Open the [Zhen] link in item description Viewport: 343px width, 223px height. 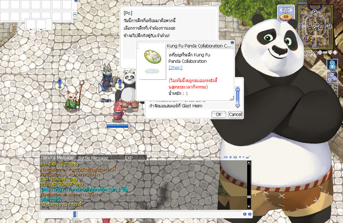point(176,68)
